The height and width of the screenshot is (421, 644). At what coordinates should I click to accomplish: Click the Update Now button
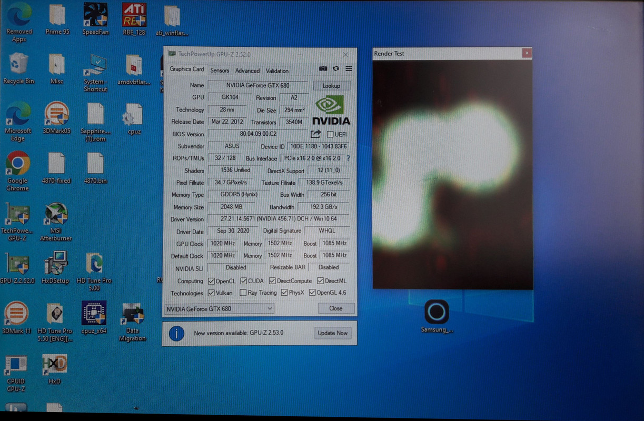click(x=333, y=333)
